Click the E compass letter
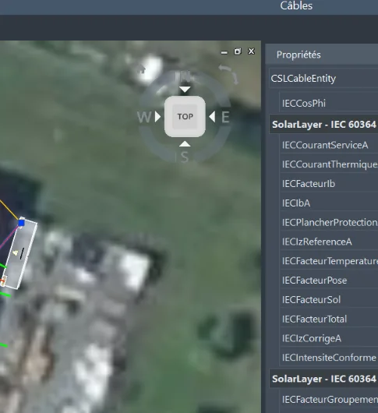 225,117
